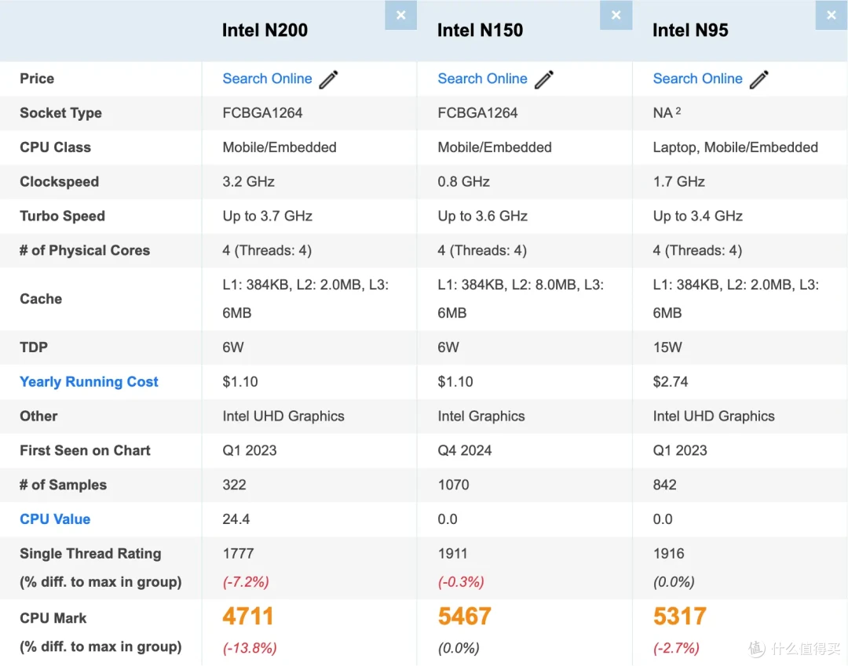
Task: Click the (-2.7%) CPU Mark difference
Action: 676,648
